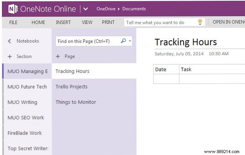Click the Saturday, July 05, 2014 date

click(179, 54)
